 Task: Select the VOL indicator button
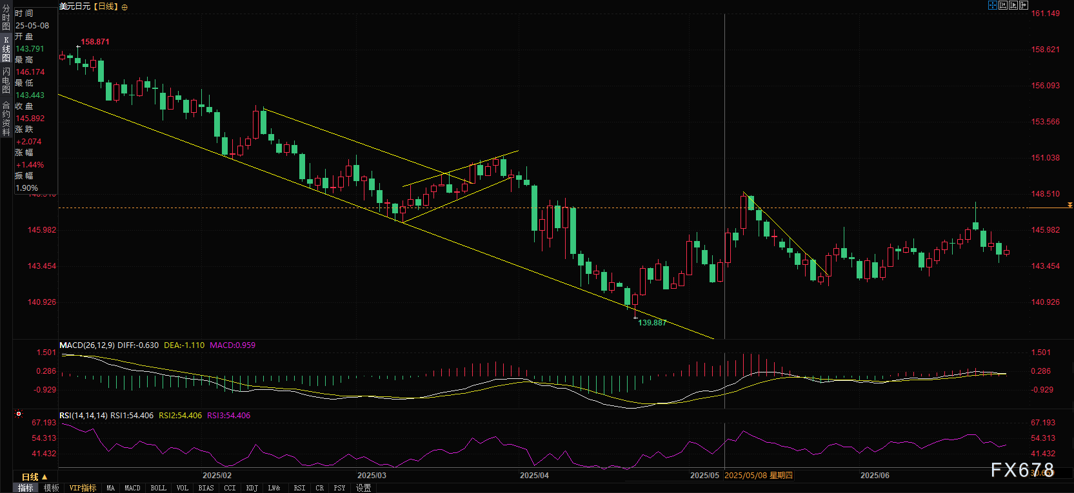click(183, 488)
